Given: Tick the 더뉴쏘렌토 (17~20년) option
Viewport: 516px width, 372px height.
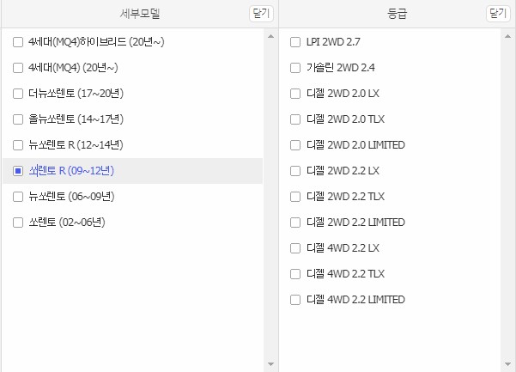Looking at the screenshot, I should point(18,94).
